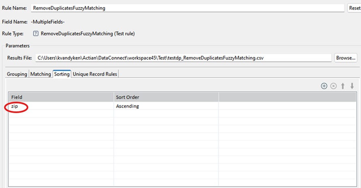Select the zip field cell
Image resolution: width=361 pixels, height=188 pixels.
click(61, 106)
